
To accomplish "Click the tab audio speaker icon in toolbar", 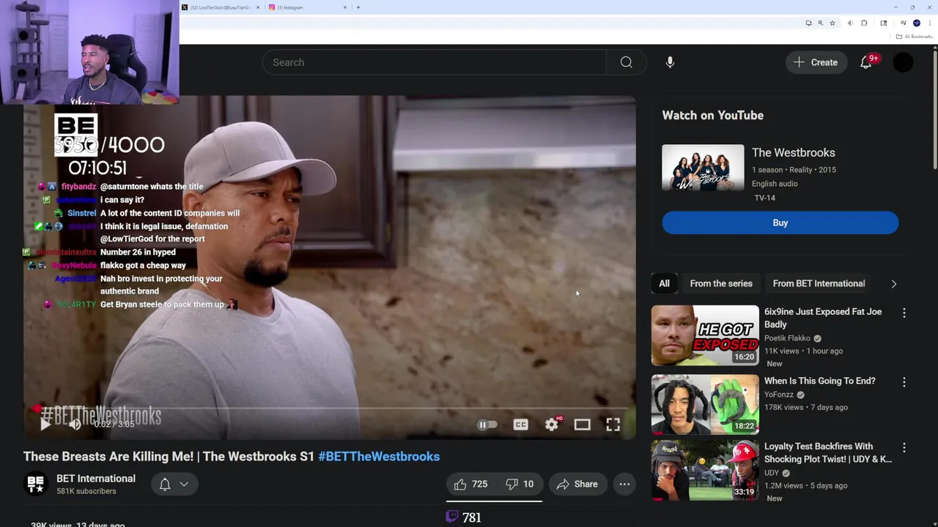I will click(x=850, y=23).
